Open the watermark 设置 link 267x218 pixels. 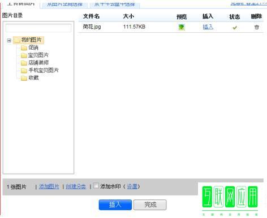tap(132, 186)
